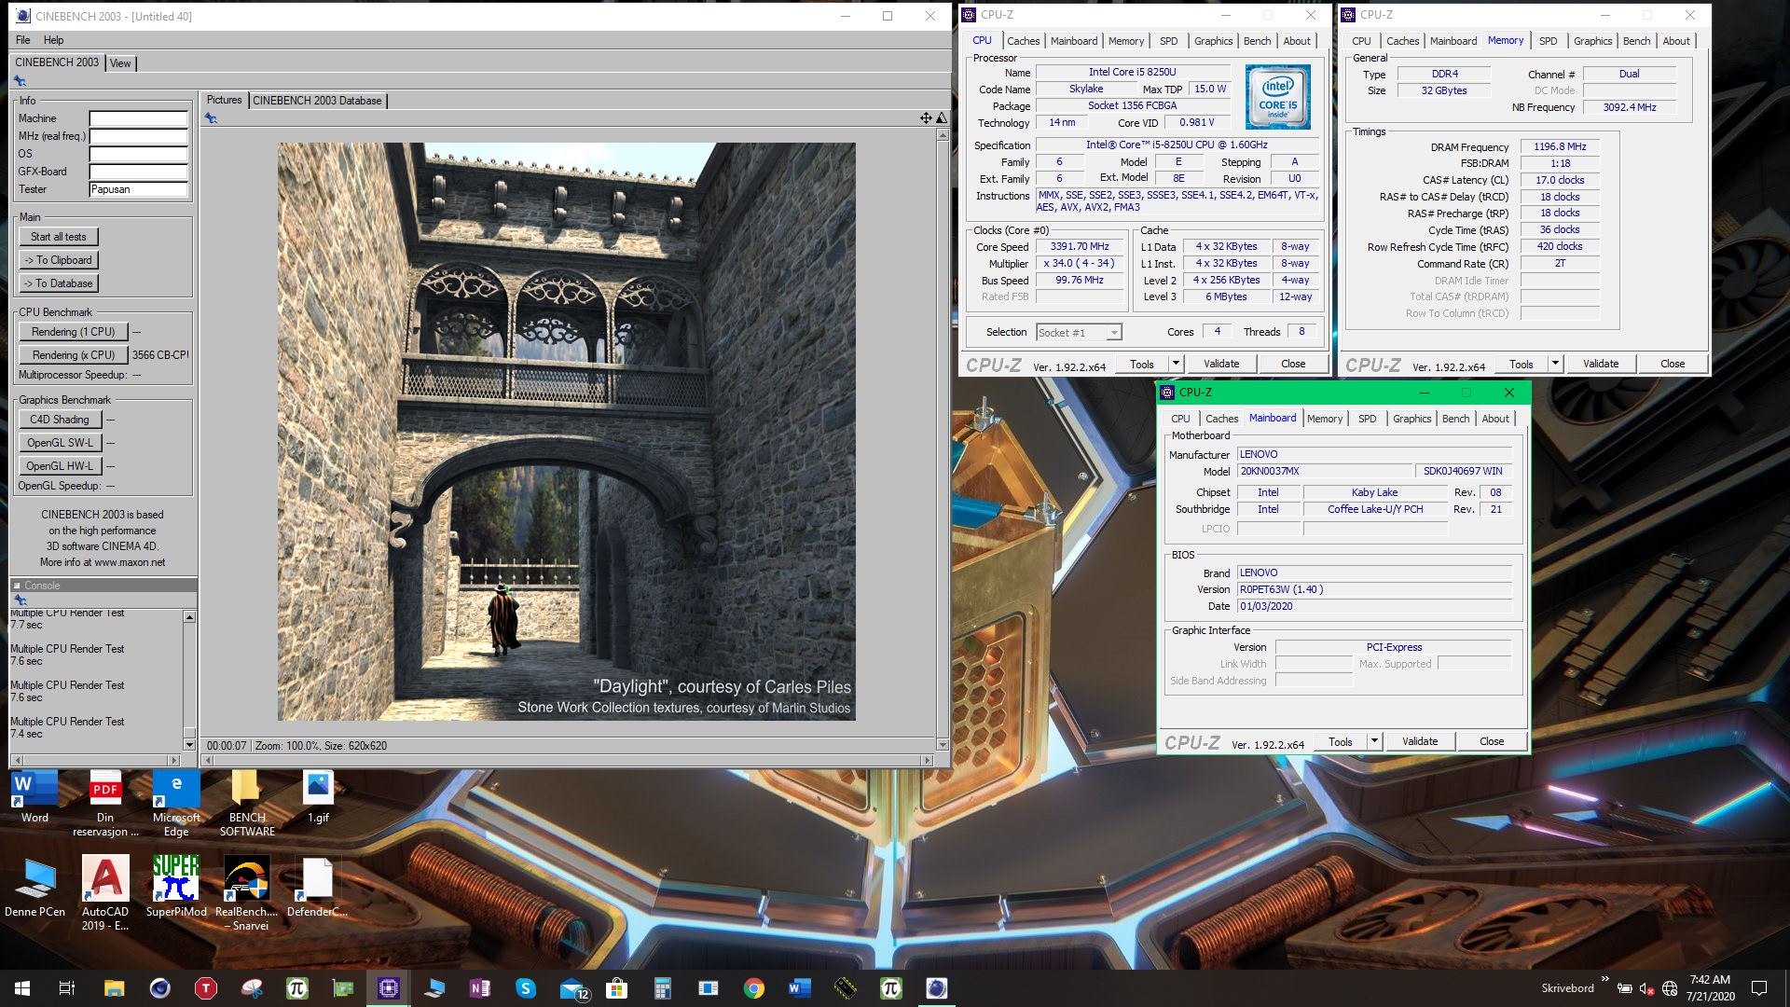Open the File menu in CINEBENCH
1790x1007 pixels.
(23, 40)
